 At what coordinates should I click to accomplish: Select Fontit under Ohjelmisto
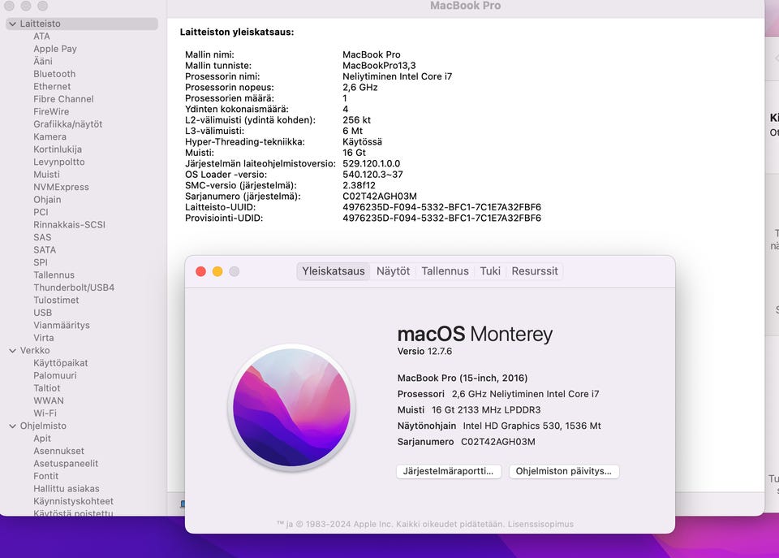point(45,476)
